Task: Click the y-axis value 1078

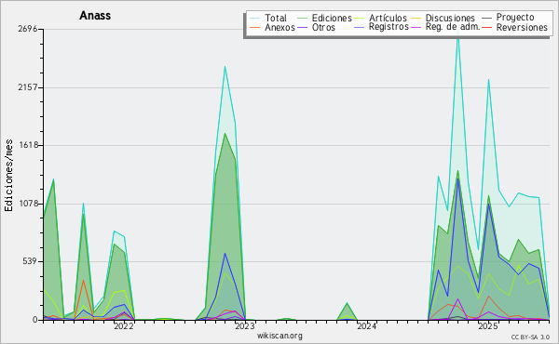Action: tap(27, 204)
